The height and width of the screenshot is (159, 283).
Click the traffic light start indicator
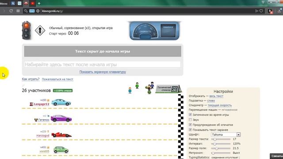tap(27, 30)
